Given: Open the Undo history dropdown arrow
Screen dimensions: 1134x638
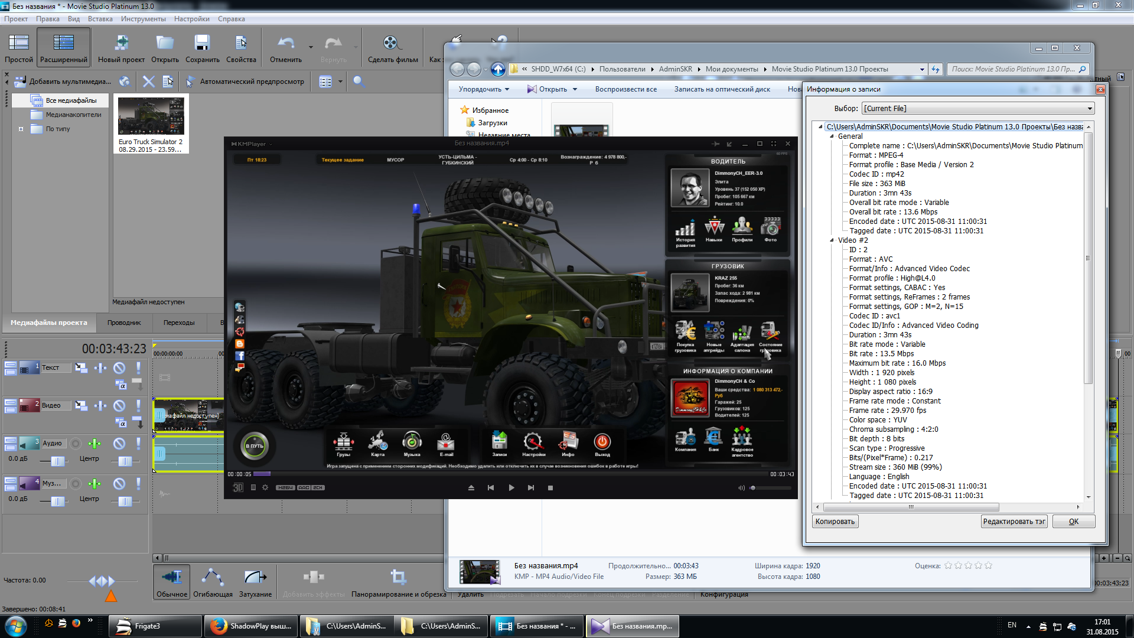Looking at the screenshot, I should coord(311,47).
